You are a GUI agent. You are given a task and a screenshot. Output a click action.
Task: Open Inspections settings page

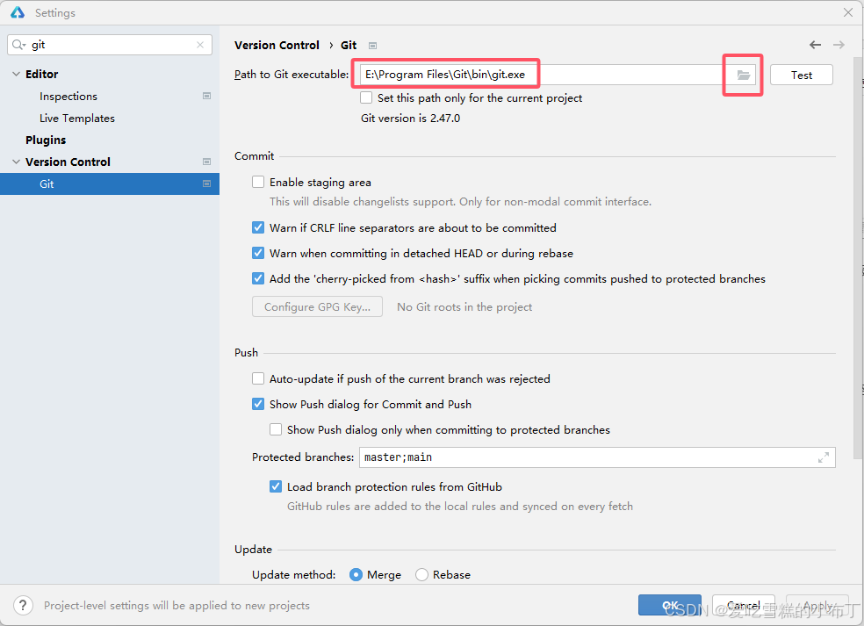coord(68,97)
